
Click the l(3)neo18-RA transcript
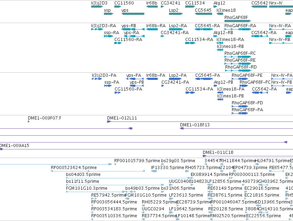(220, 43)
